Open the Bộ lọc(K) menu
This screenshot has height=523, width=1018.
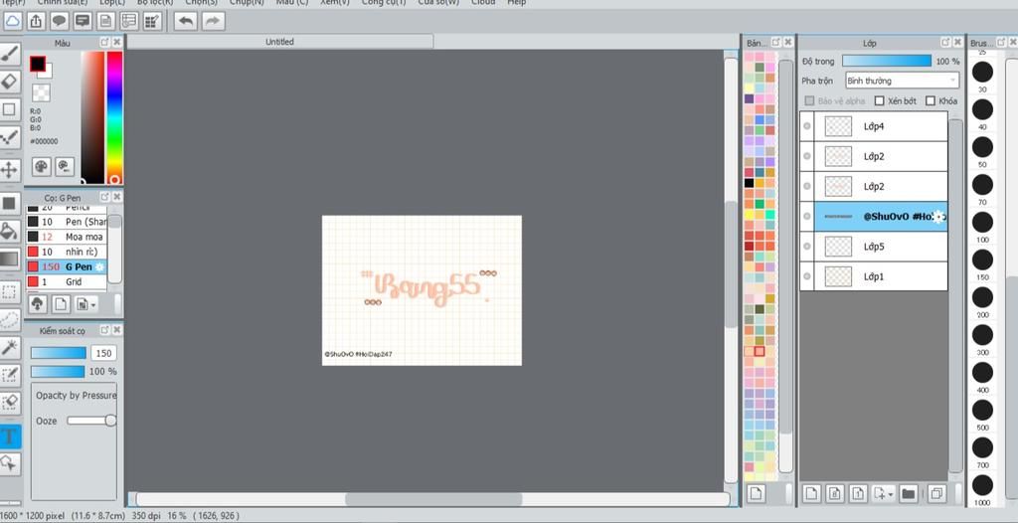tap(155, 3)
